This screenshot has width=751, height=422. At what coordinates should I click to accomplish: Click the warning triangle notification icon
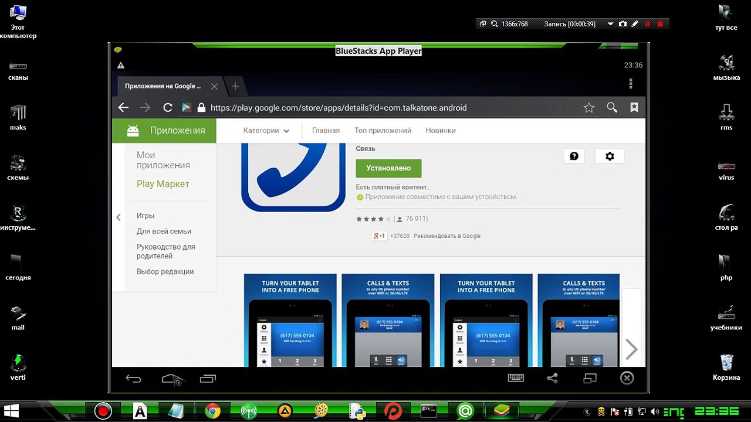(120, 66)
